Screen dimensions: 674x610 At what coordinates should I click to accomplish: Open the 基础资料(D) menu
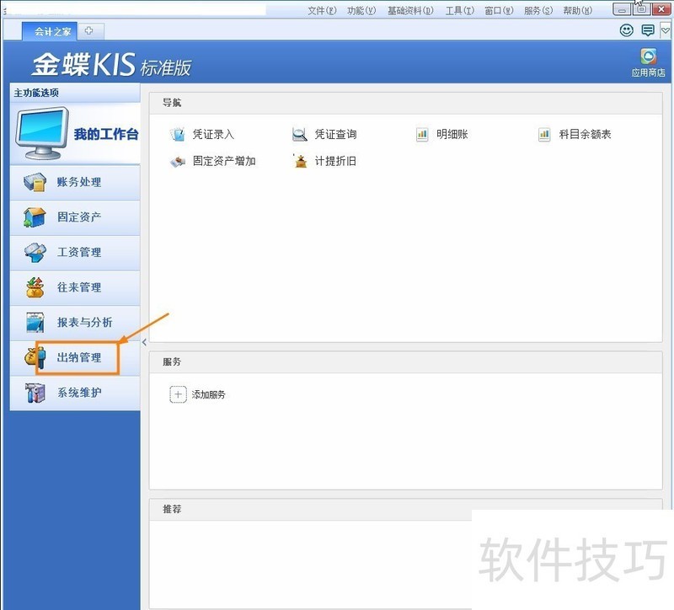(410, 11)
